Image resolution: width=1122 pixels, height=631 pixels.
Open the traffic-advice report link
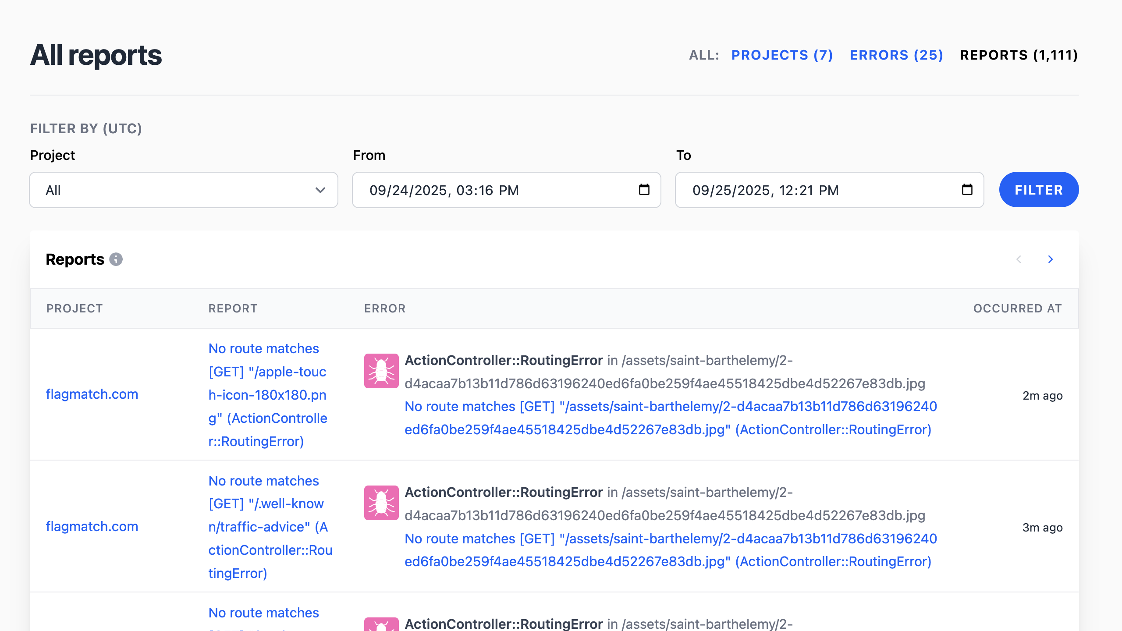(270, 527)
